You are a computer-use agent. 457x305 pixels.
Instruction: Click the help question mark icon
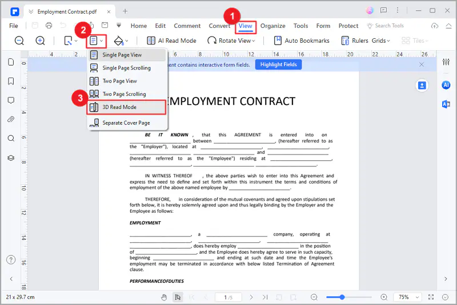point(11,259)
